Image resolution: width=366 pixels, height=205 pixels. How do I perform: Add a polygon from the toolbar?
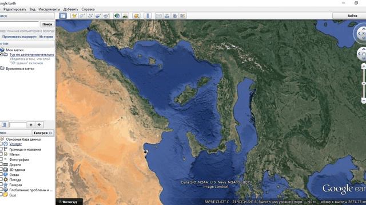click(x=82, y=15)
